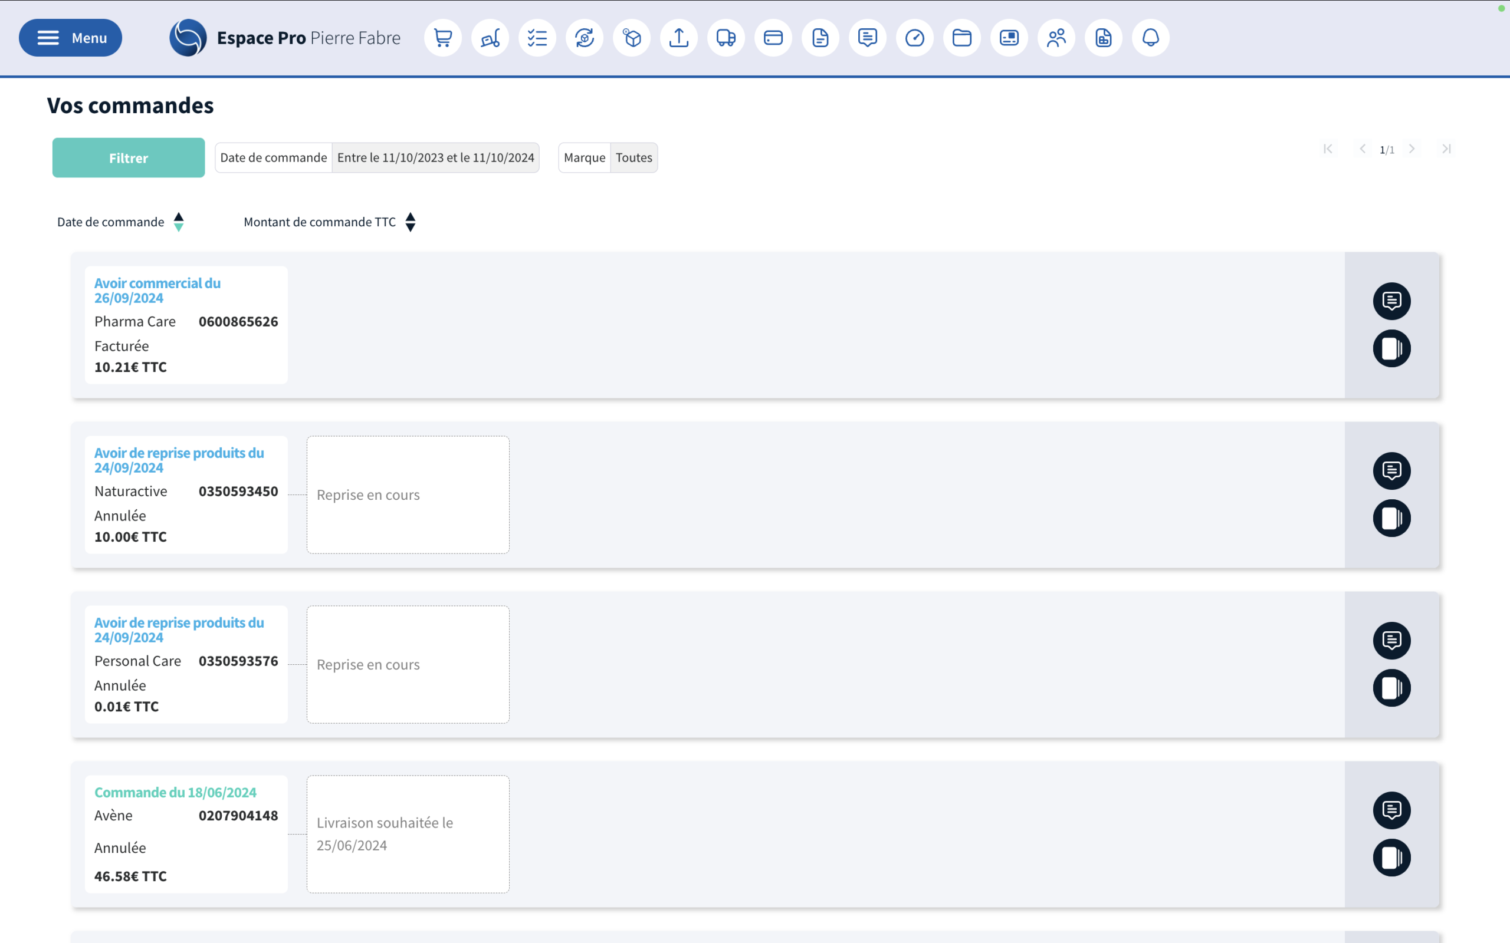Click 'Livraison souhaitée le 25/06/2024' box
1510x943 pixels.
click(x=408, y=834)
